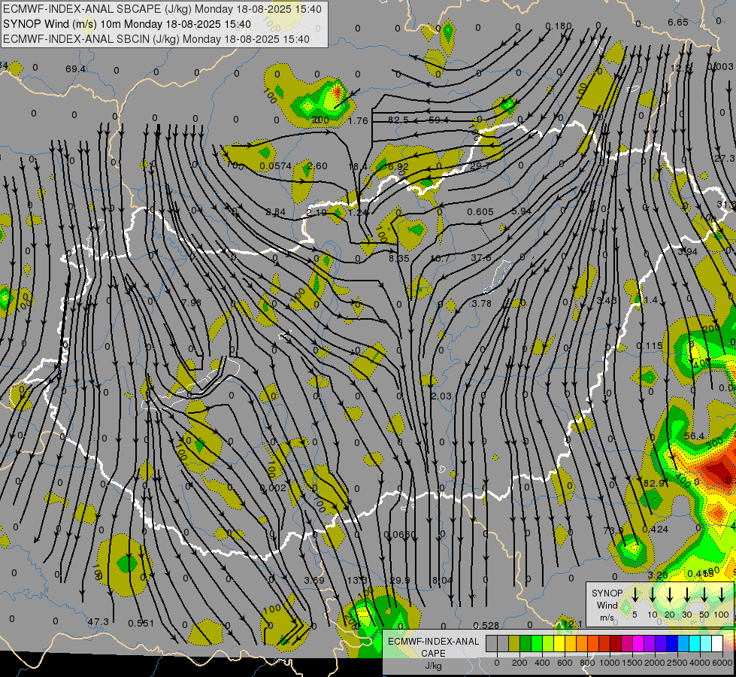Viewport: 736px width, 677px height.
Task: Click the title line 'ECMWF-INDEX-ANAL SBCIN (J/kg)'
Action: 156,39
